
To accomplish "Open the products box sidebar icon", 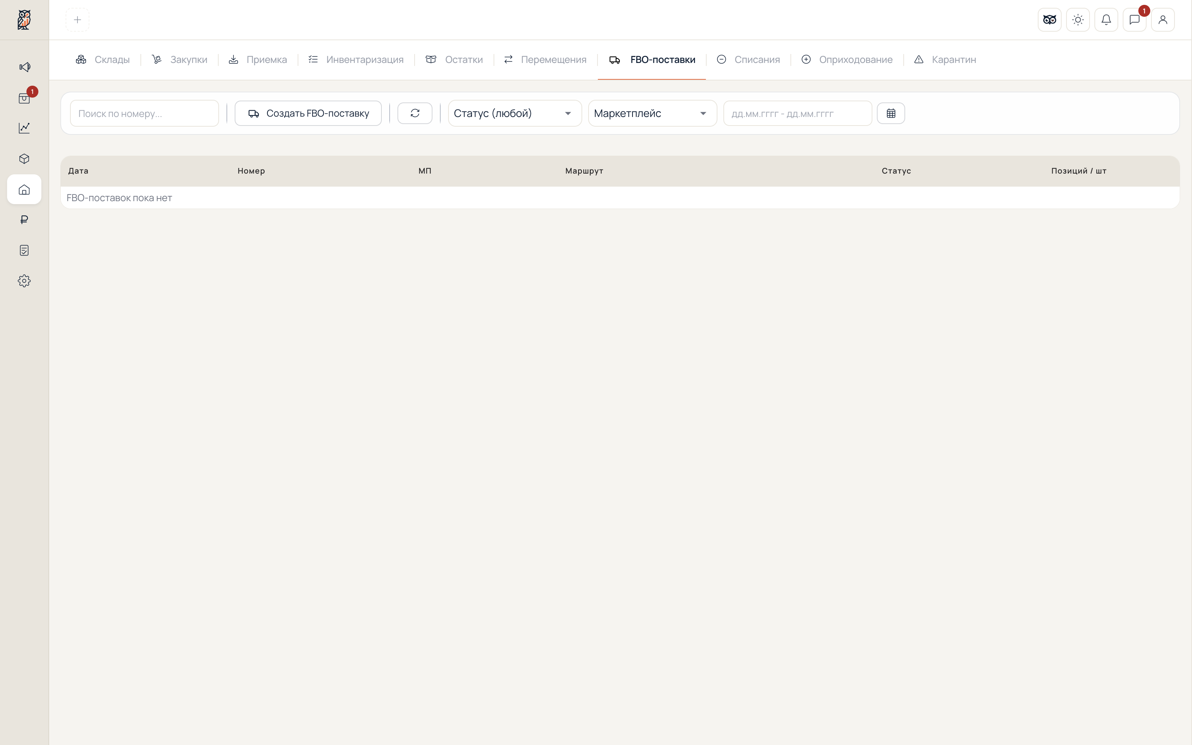I will (24, 159).
